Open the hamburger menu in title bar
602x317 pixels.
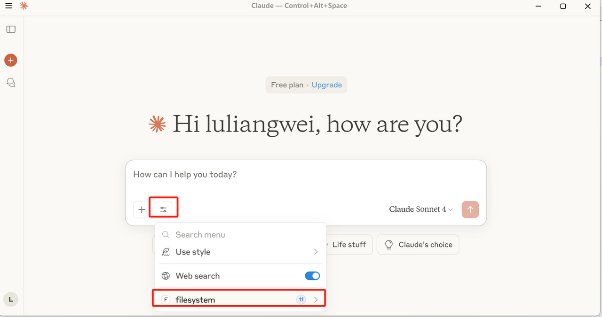pos(8,6)
